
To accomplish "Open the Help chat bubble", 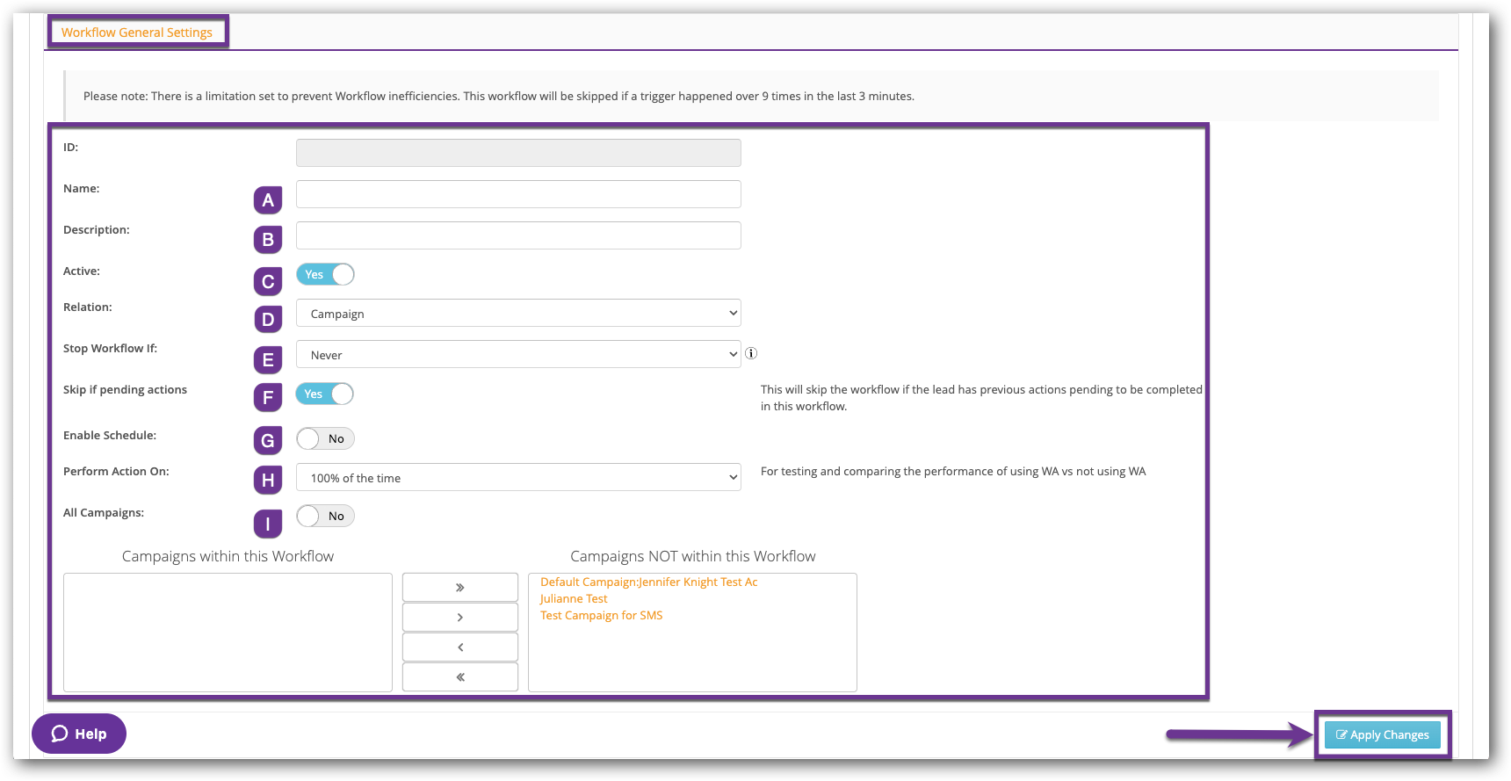I will 79,734.
